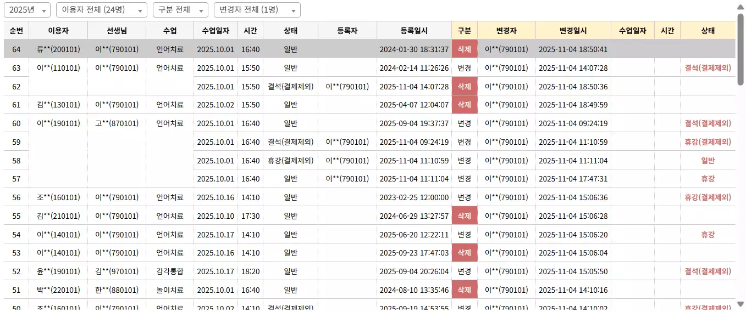Click change time 2025-11-04 17:47:31

(x=573, y=179)
